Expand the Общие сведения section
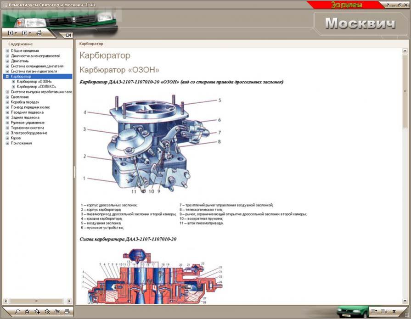The image size is (411, 319). (7, 51)
